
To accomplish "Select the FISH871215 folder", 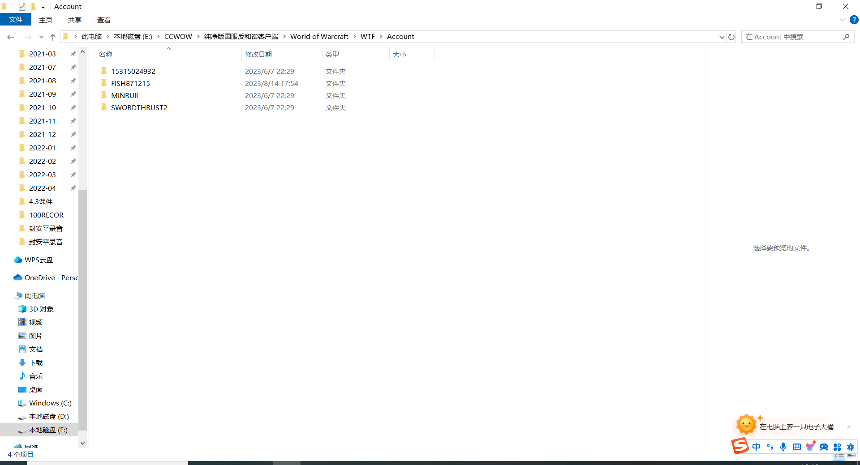I will (130, 83).
